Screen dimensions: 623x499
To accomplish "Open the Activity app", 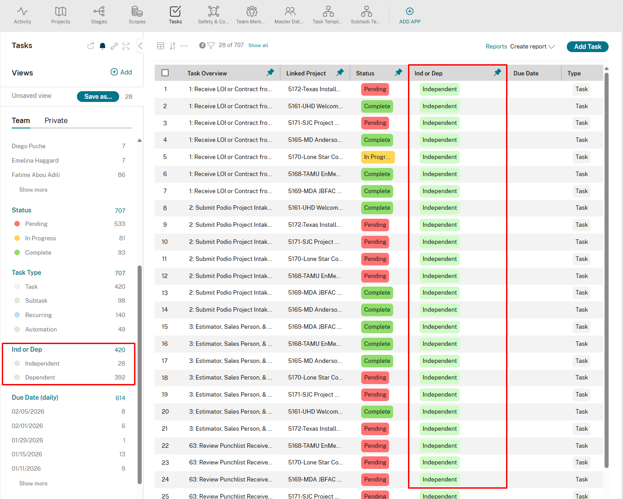I will click(22, 15).
